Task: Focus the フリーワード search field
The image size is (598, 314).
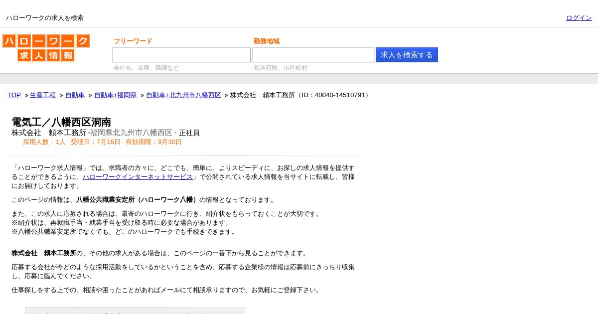Action: tap(181, 55)
